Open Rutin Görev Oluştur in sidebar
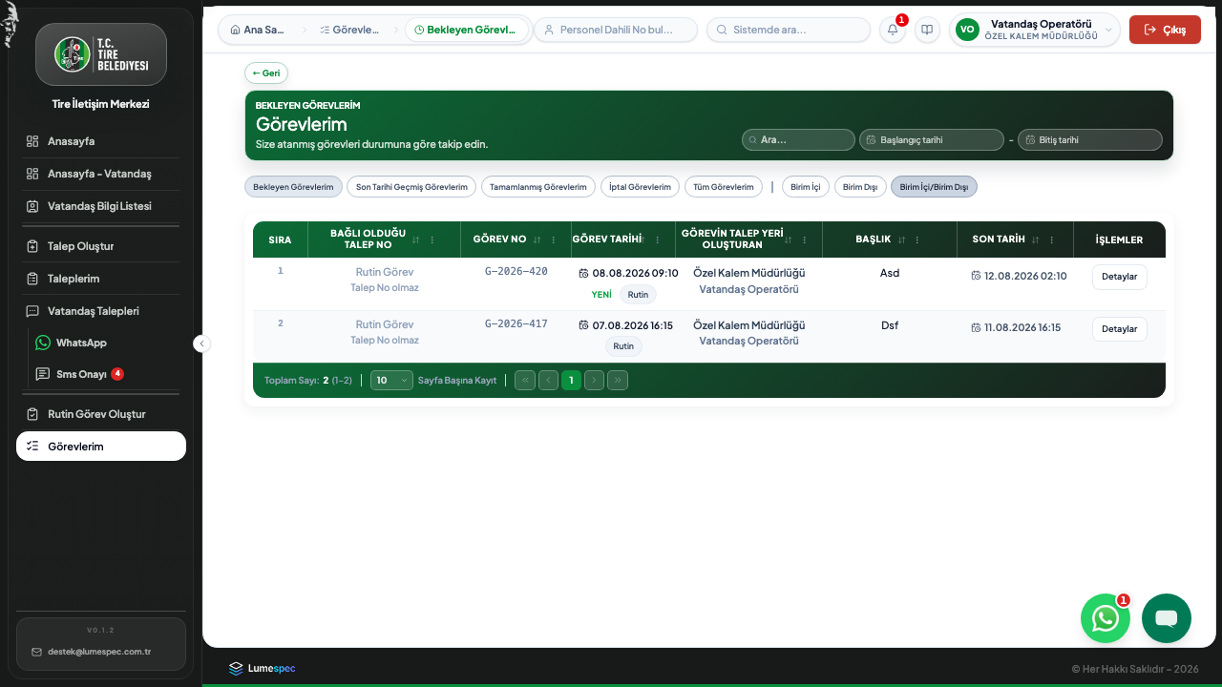Screen dimensions: 1222x687 [x=101, y=414]
